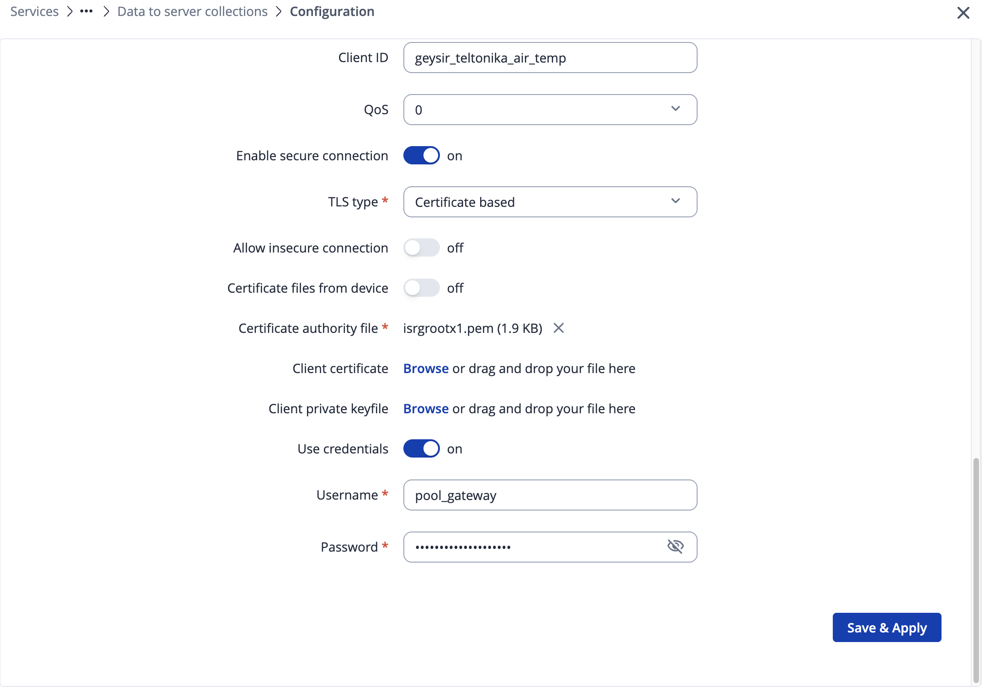
Task: Browse for Client private keyfile
Action: tap(426, 409)
